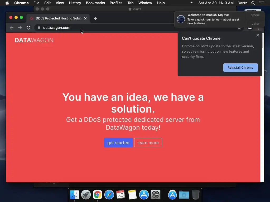
Task: Click Show on Mojave notification
Action: point(255,15)
